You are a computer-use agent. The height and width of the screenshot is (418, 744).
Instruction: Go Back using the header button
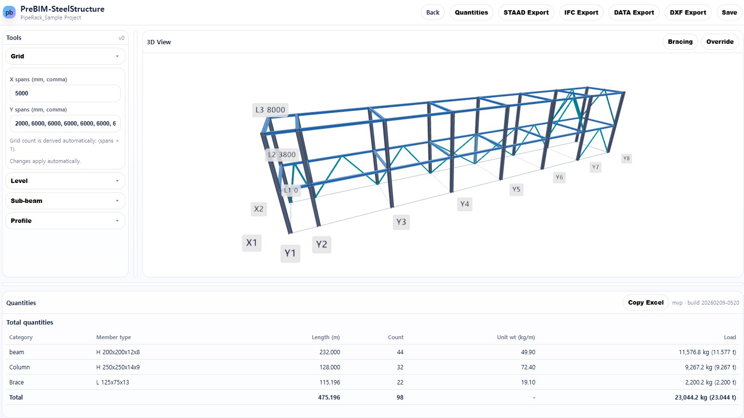[x=432, y=12]
